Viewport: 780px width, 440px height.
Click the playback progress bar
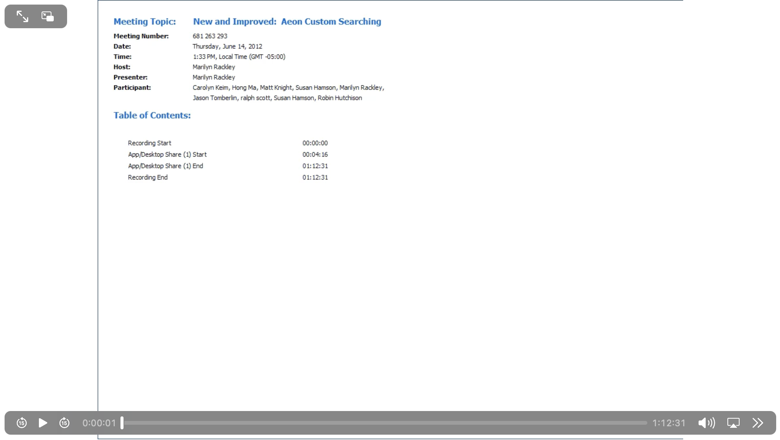381,423
